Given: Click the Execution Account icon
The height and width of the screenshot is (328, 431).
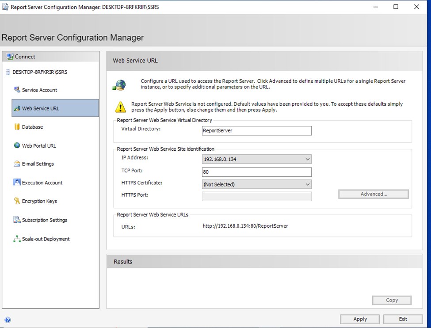Looking at the screenshot, I should [17, 182].
